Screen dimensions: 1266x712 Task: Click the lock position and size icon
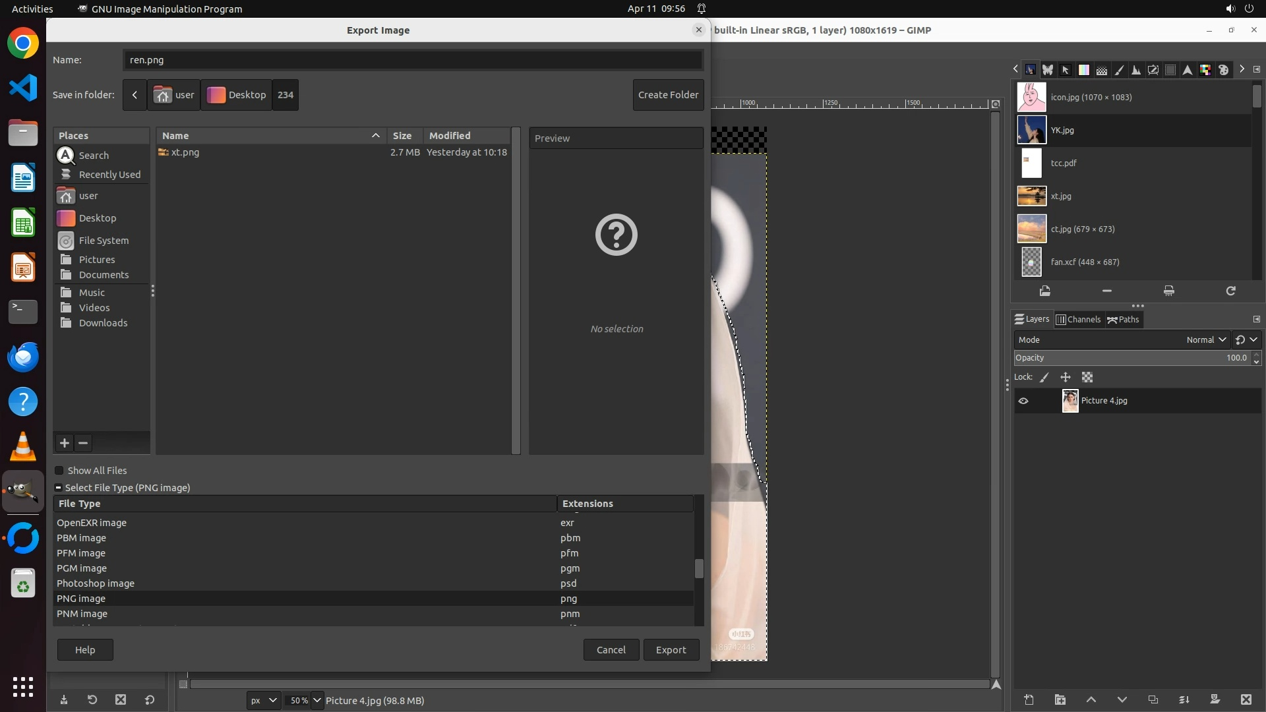(x=1065, y=377)
